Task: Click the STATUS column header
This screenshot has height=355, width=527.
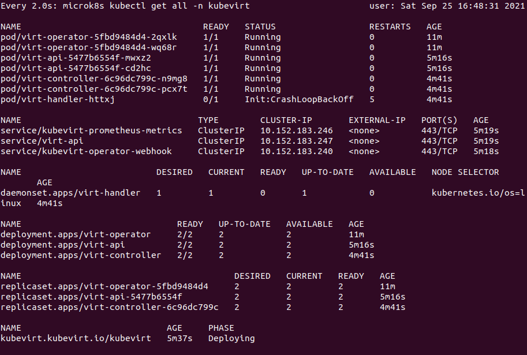Action: (260, 27)
